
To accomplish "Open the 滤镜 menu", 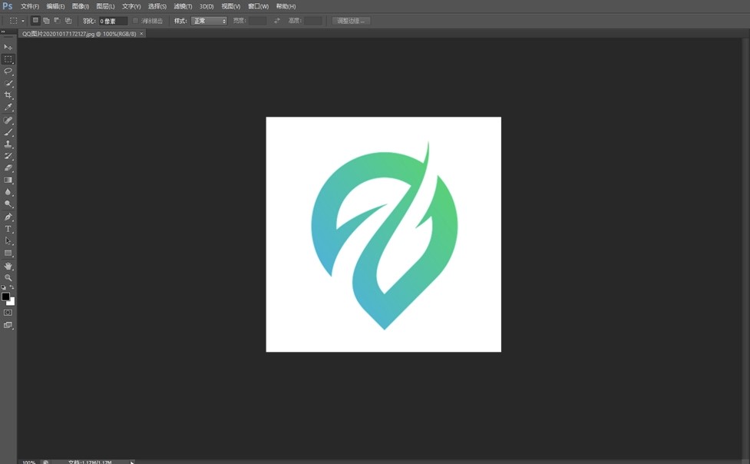I will coord(182,6).
